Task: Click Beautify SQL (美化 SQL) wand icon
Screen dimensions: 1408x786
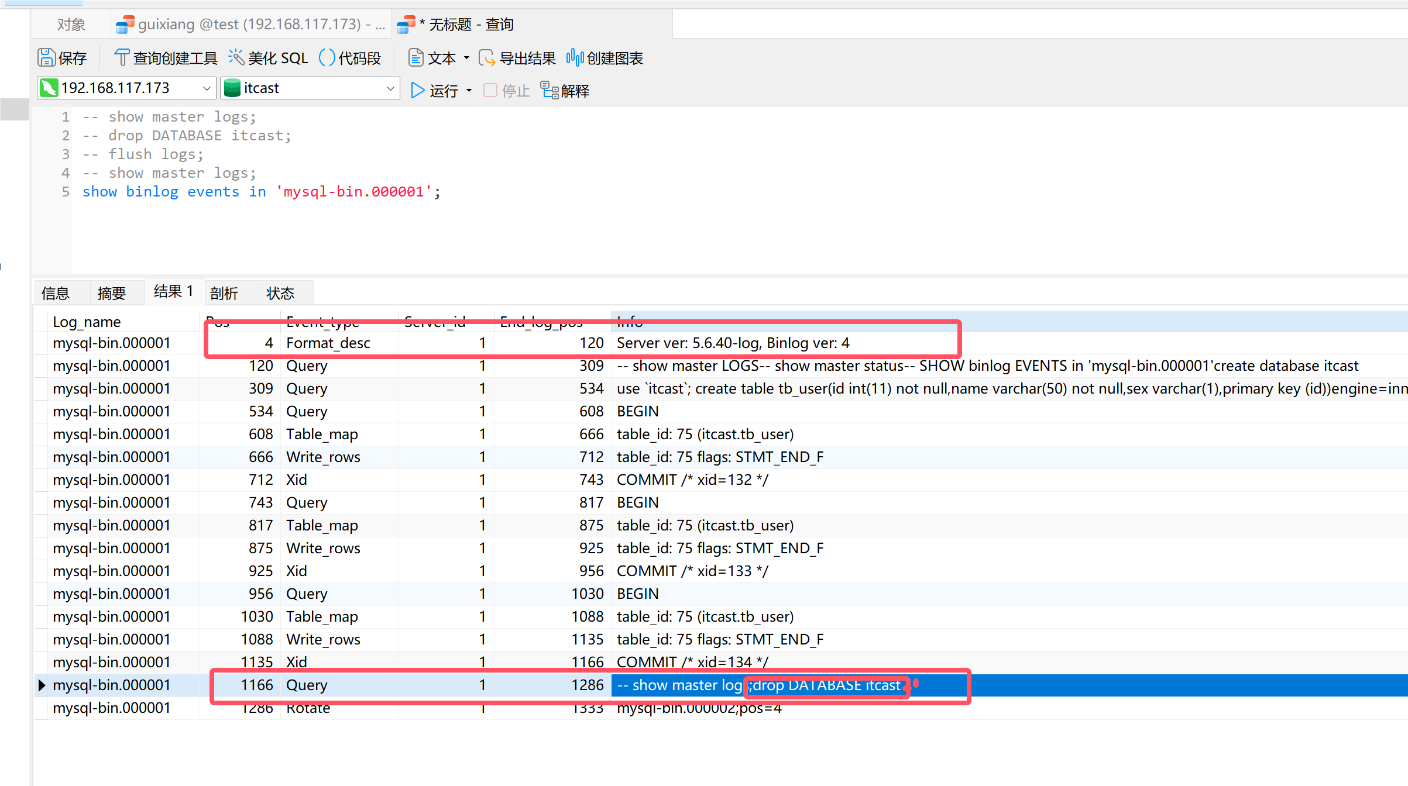Action: [x=236, y=57]
